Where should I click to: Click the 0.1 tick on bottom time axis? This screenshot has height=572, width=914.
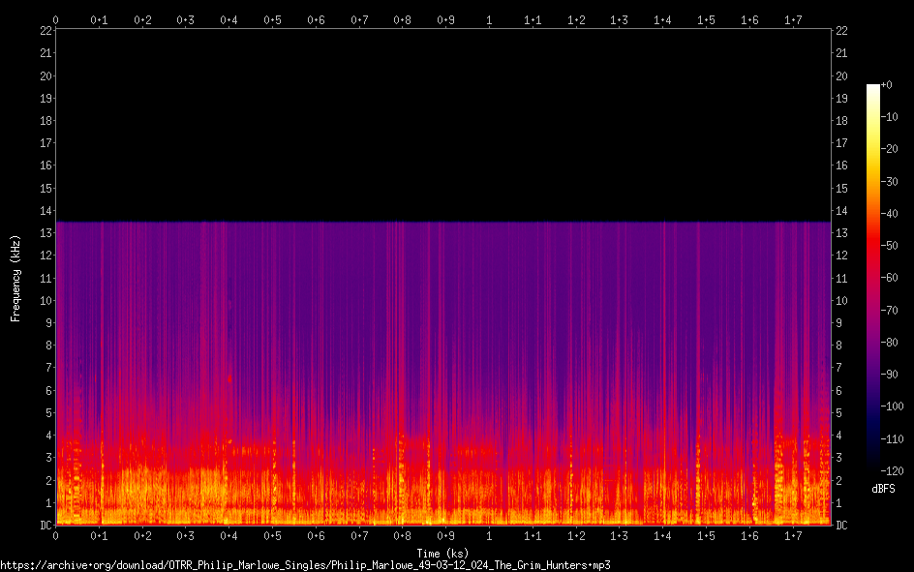coord(99,535)
